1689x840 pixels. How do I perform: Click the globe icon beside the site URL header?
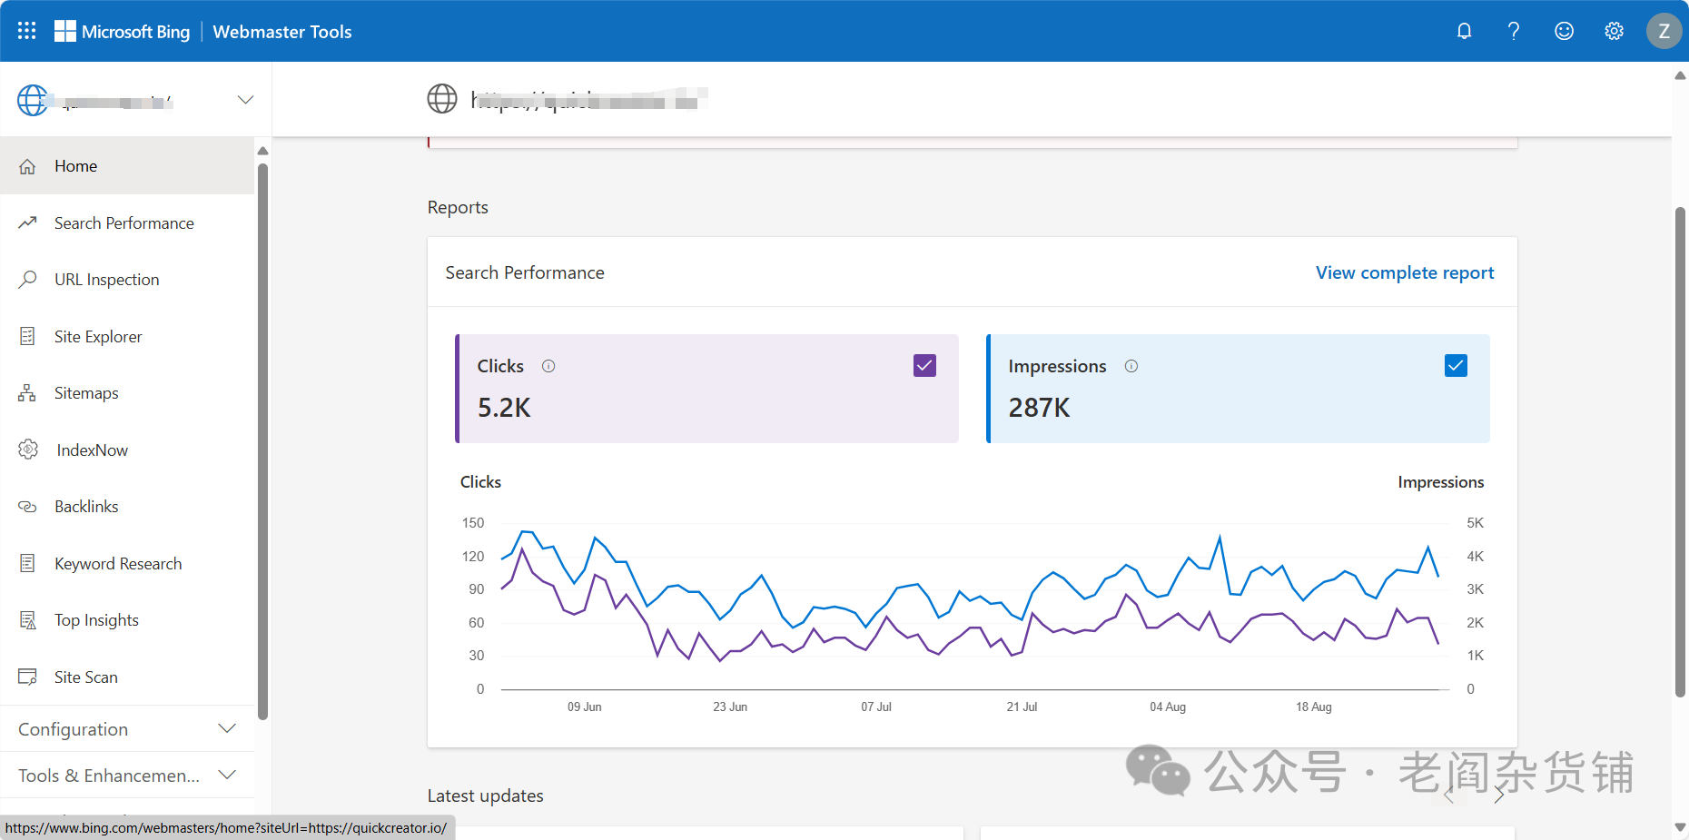pos(442,98)
